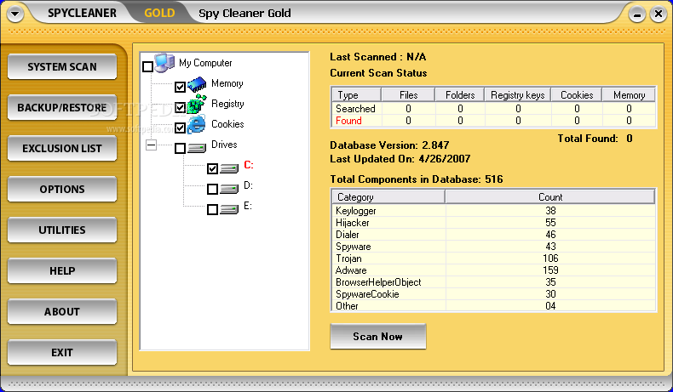The height and width of the screenshot is (392, 673).
Task: Click the Registry cubes icon
Action: 197,104
